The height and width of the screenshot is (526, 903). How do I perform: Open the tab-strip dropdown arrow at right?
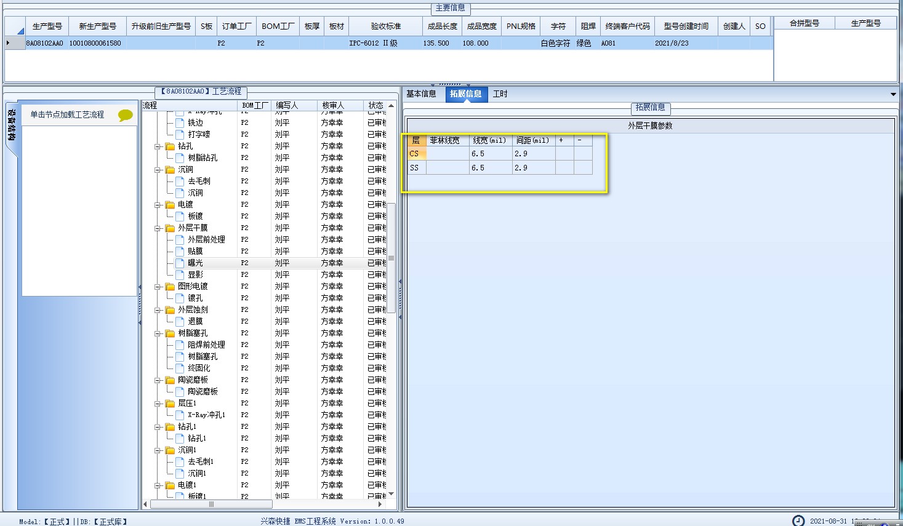[893, 94]
